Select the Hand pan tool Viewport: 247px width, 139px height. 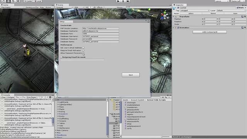pyautogui.click(x=3, y=1)
